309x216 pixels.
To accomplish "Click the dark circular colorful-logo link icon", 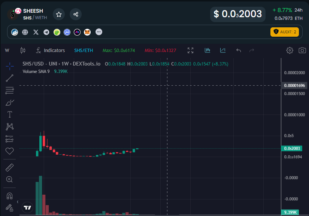I will pyautogui.click(x=77, y=32).
